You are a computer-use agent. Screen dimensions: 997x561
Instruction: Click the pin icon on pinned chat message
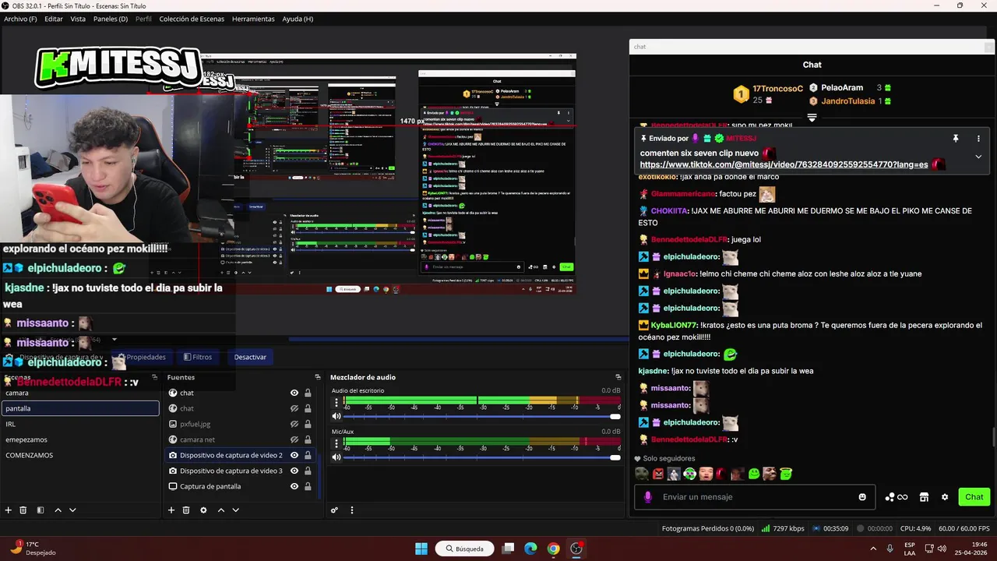tap(956, 138)
